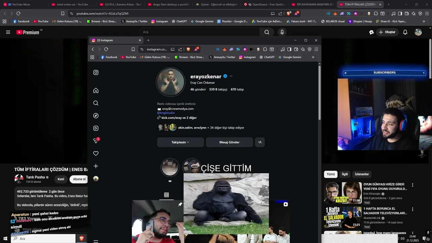Click Instagram logo at top of sidebar

[x=96, y=73]
